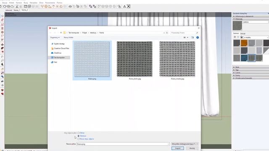269x151 pixels.
Task: Click the letter A icon on top toolbar
Action: point(124,7)
